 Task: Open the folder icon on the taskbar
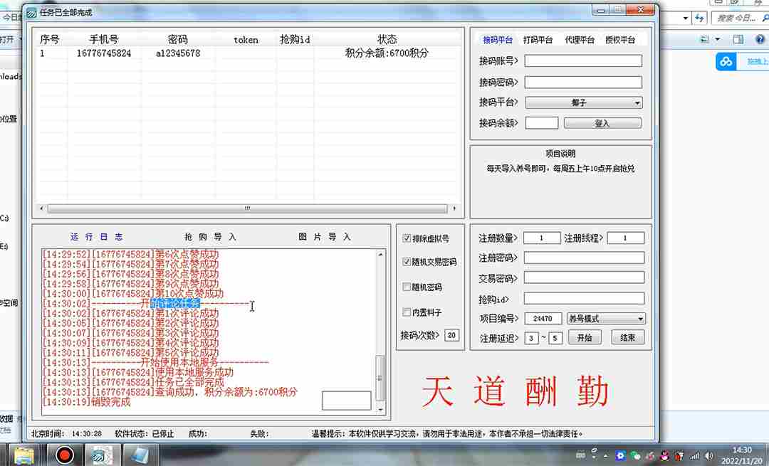pos(23,456)
